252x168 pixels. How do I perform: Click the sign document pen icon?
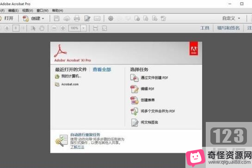[x=135, y=122]
